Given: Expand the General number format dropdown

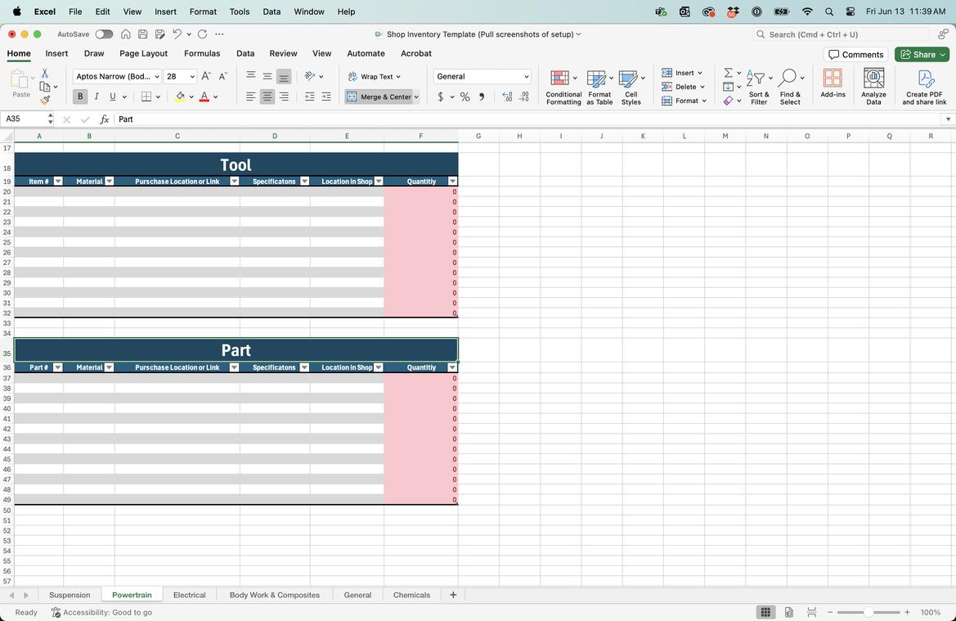Looking at the screenshot, I should click(526, 76).
